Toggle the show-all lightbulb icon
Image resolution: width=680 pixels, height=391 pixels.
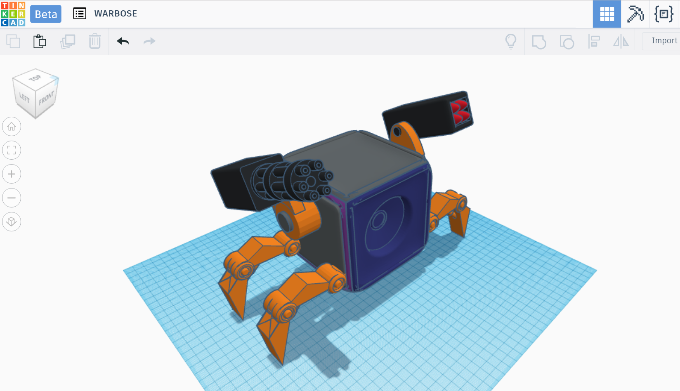click(511, 42)
